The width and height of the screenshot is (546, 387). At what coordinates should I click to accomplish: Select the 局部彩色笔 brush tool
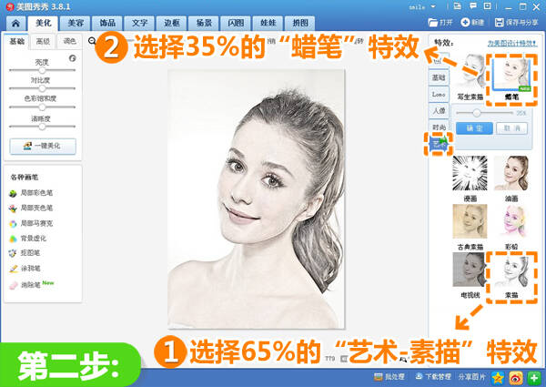pos(31,193)
